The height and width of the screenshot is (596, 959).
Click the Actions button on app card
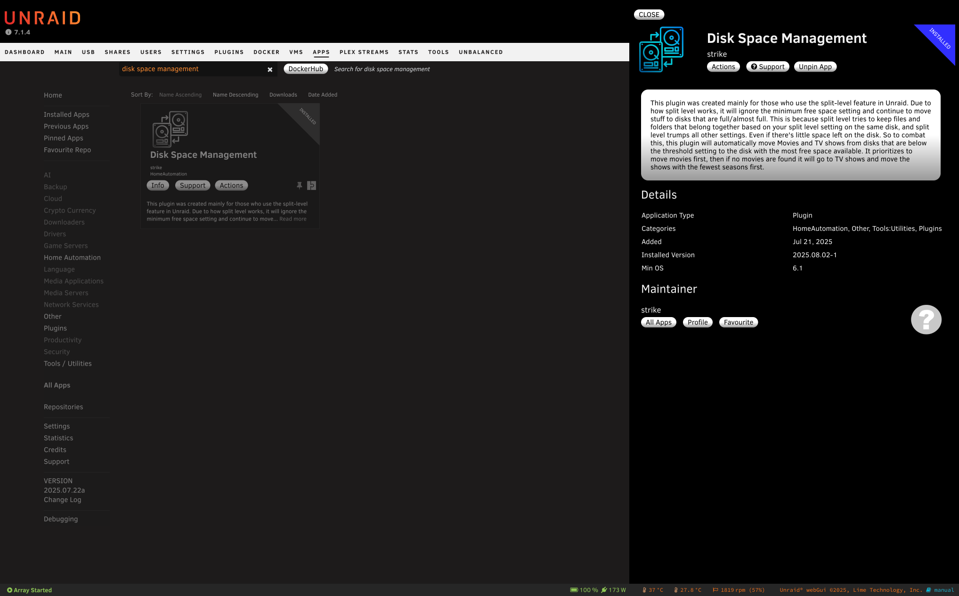(231, 186)
